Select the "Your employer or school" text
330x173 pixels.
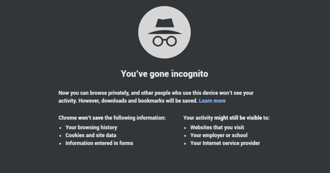click(x=219, y=135)
